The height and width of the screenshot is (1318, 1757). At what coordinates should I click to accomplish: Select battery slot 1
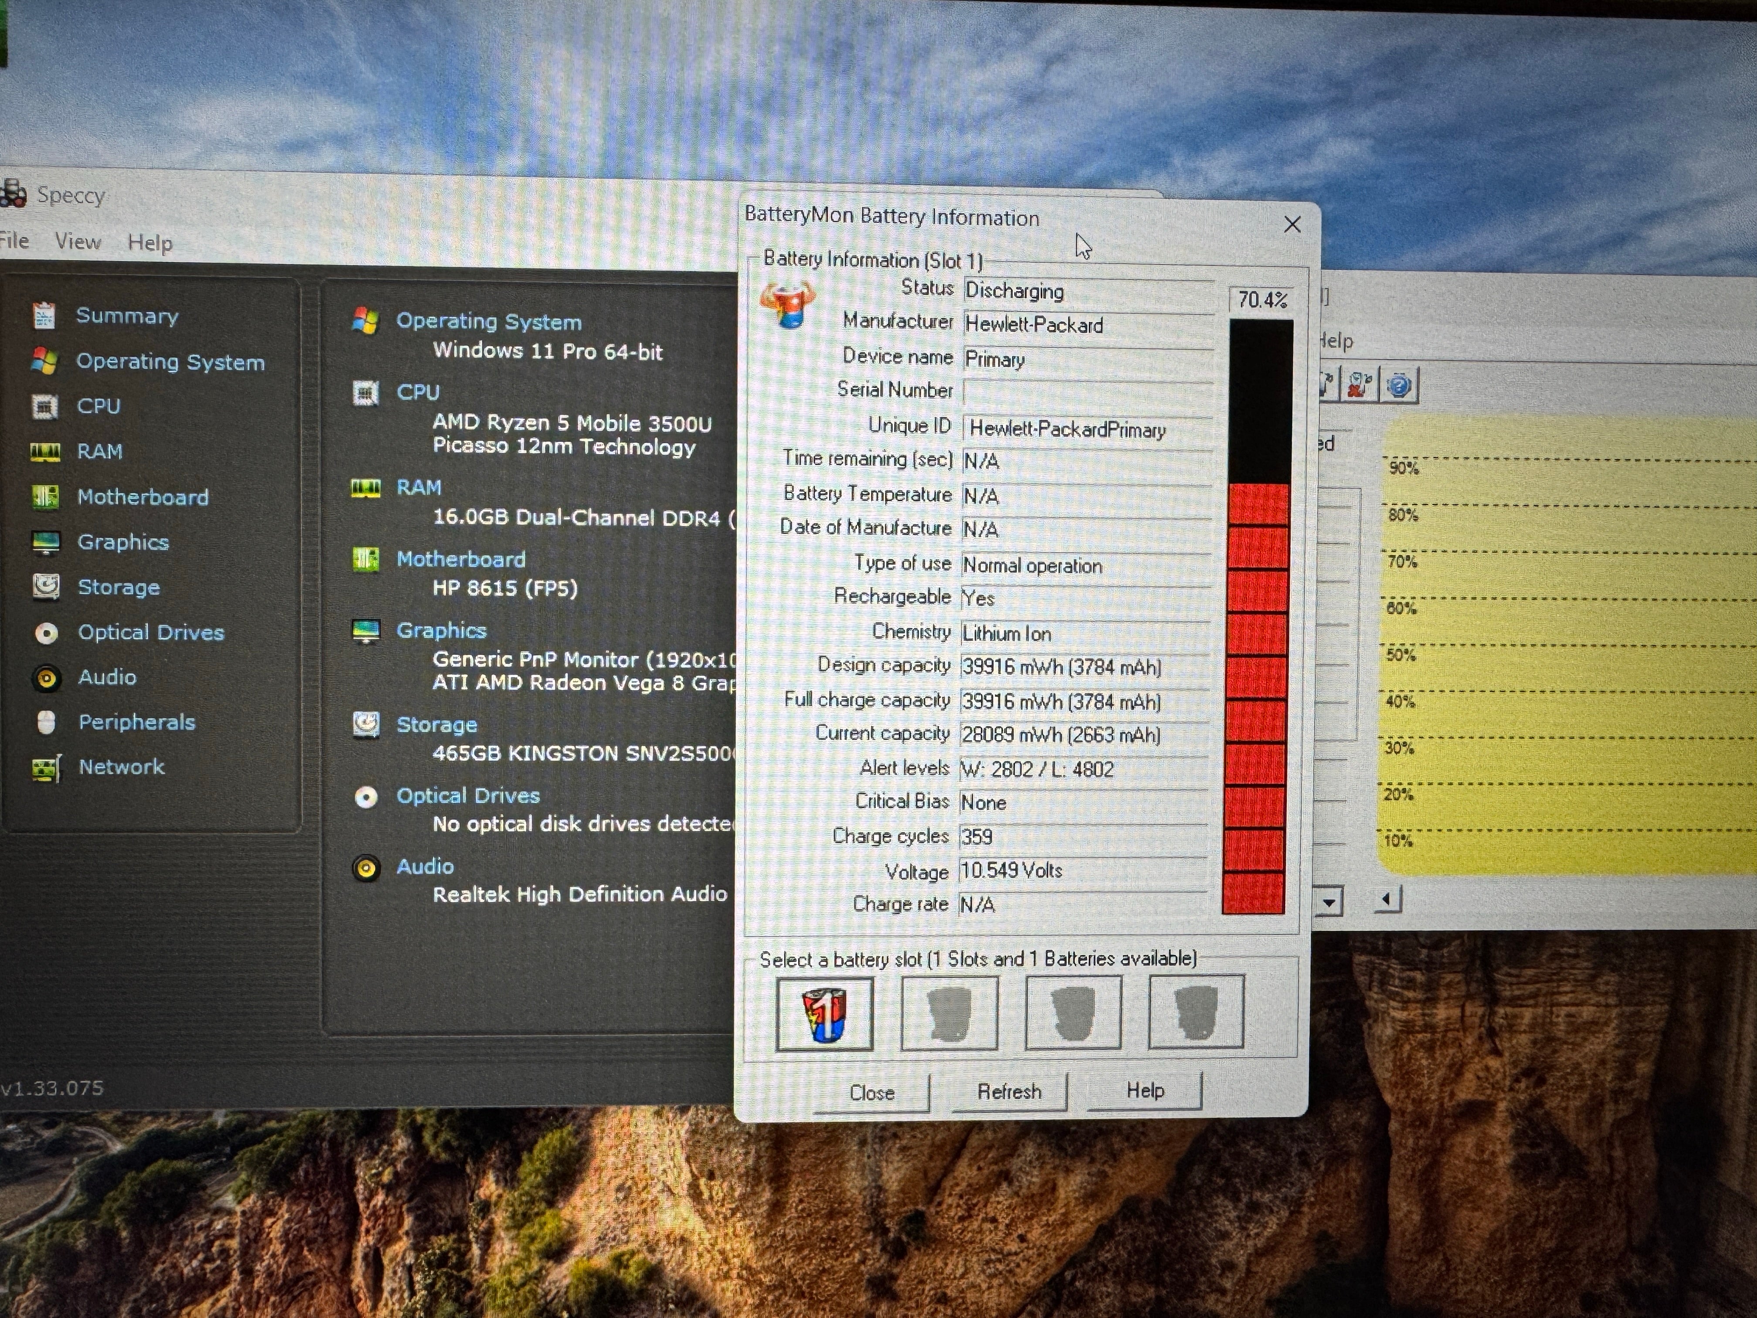[x=824, y=1014]
